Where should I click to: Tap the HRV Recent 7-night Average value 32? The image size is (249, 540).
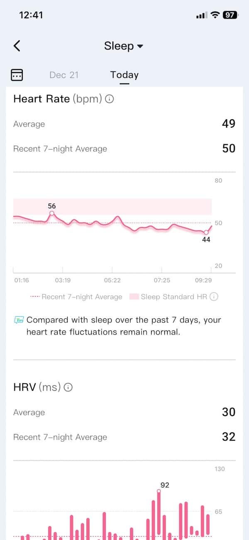point(229,437)
